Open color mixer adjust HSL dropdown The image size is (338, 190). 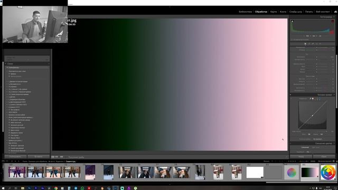(x=308, y=152)
